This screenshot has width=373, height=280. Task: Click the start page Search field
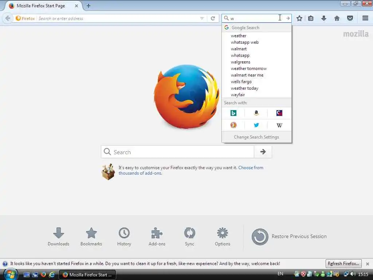(x=177, y=152)
